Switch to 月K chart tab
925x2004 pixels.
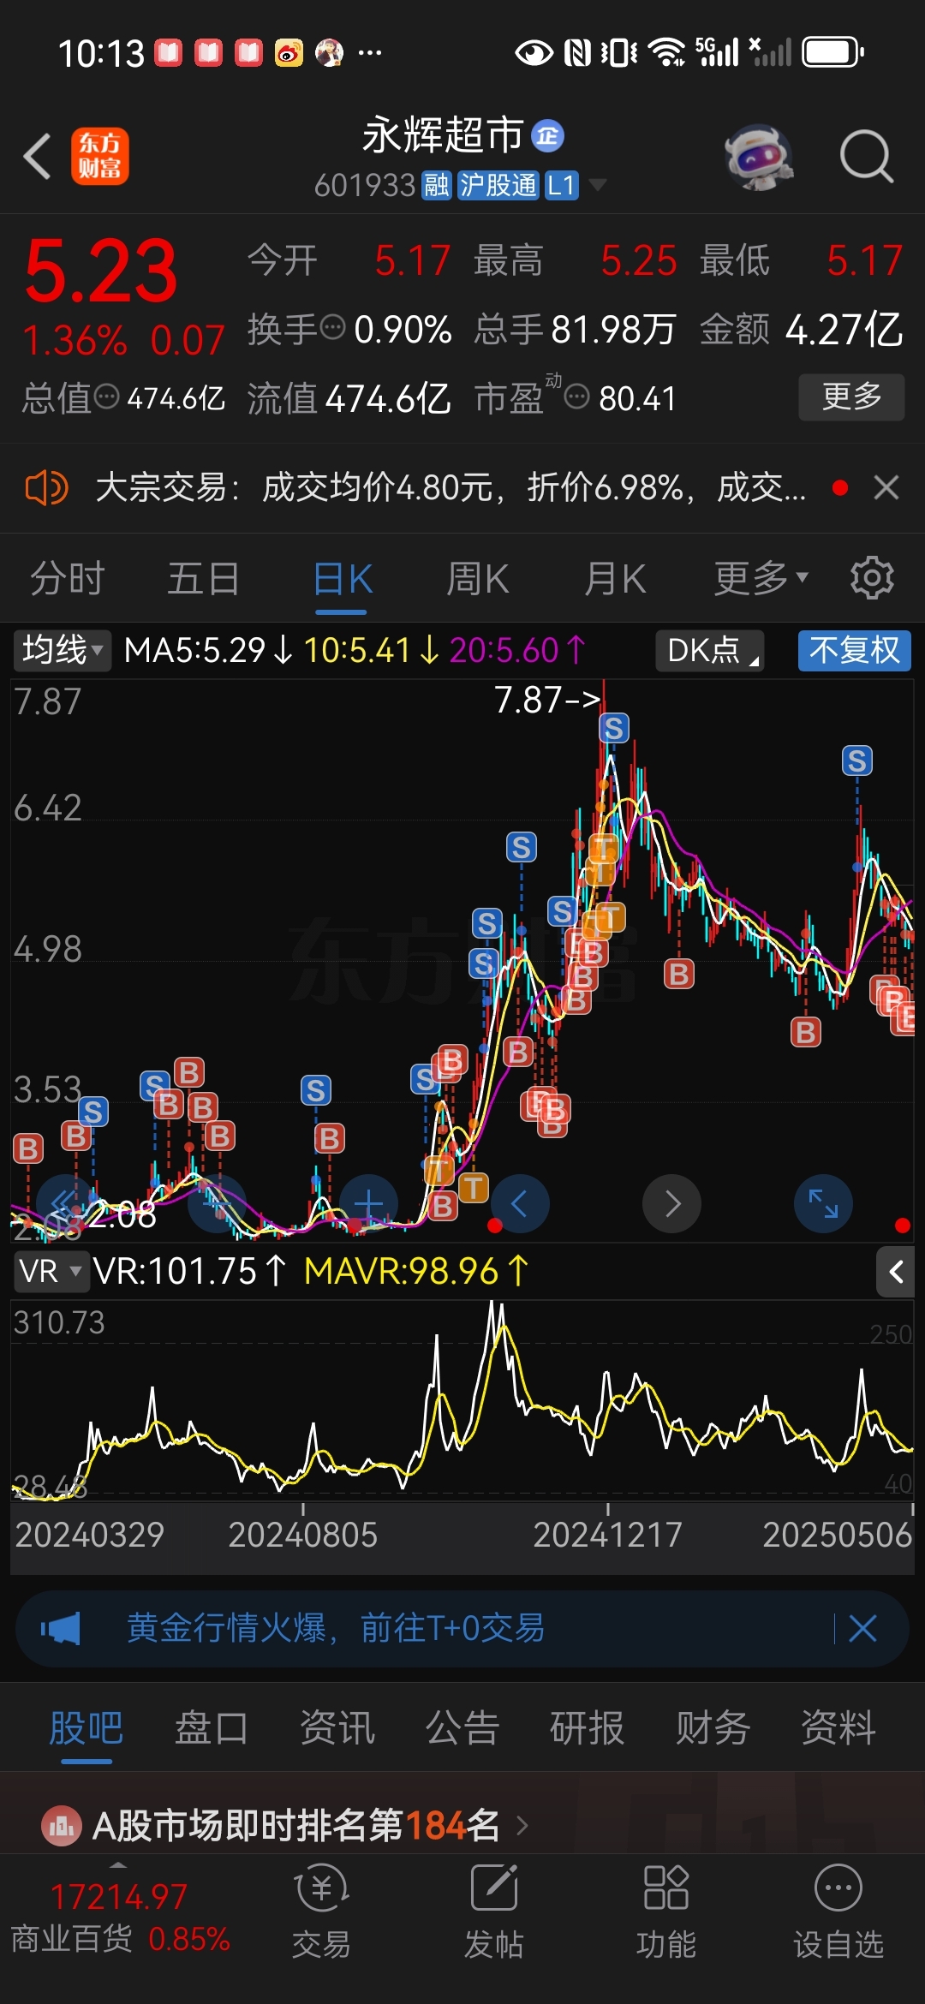[x=614, y=579]
